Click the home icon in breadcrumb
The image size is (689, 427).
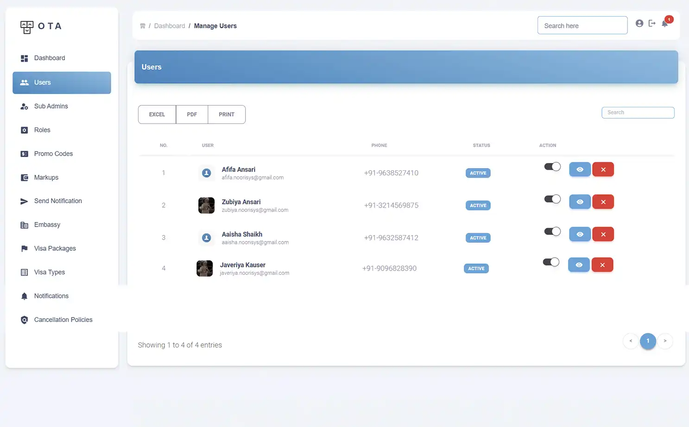coord(143,26)
